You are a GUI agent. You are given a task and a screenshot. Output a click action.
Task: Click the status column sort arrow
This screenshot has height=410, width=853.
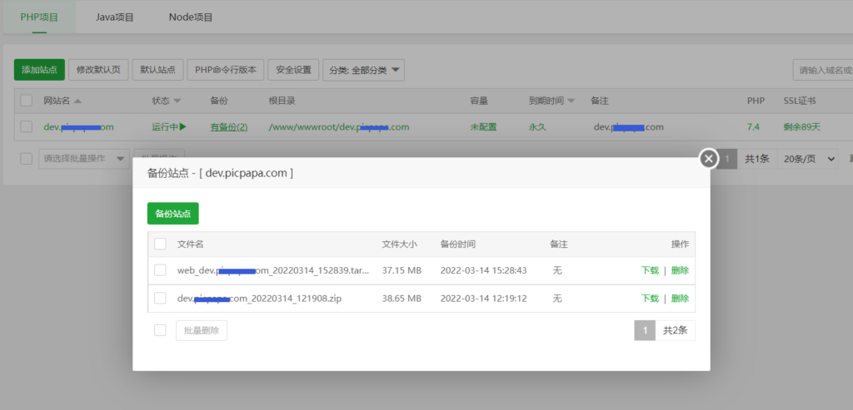(x=177, y=101)
